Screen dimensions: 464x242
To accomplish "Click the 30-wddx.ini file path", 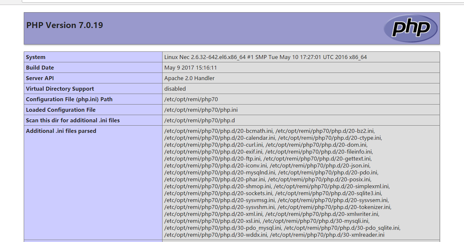I will pyautogui.click(x=216, y=235).
